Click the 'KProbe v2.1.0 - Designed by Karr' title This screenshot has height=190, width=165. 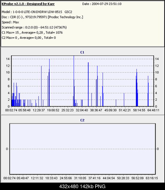click(x=28, y=4)
